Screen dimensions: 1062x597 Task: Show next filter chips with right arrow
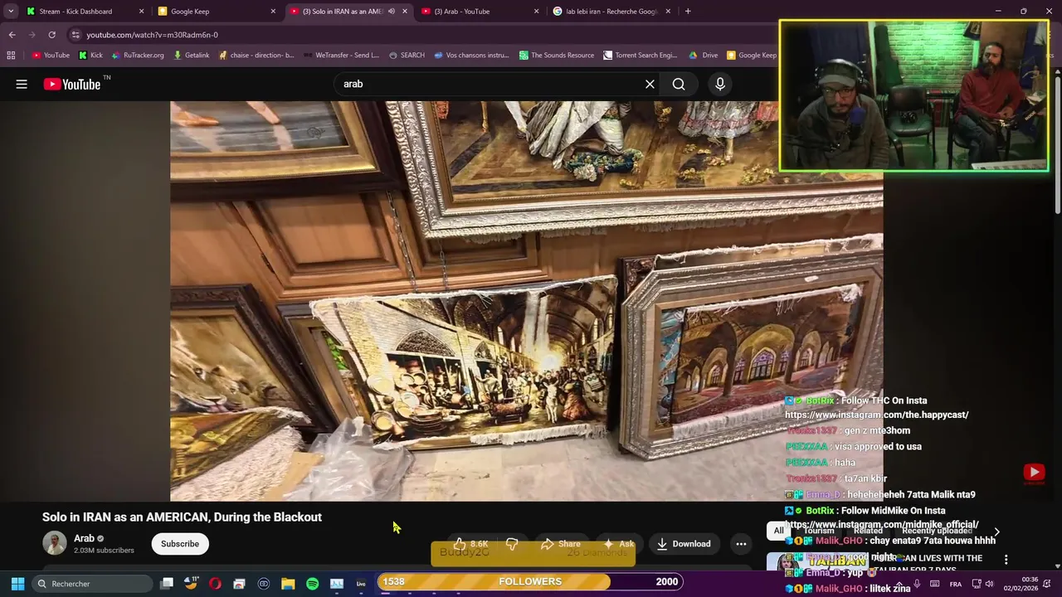[x=996, y=531]
